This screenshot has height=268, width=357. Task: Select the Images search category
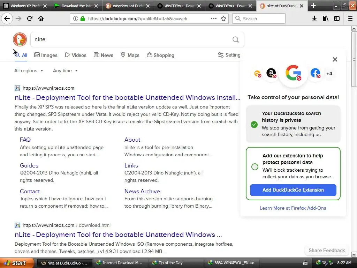46,55
